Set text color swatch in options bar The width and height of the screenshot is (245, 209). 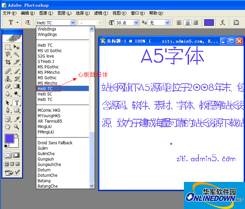tap(209, 23)
